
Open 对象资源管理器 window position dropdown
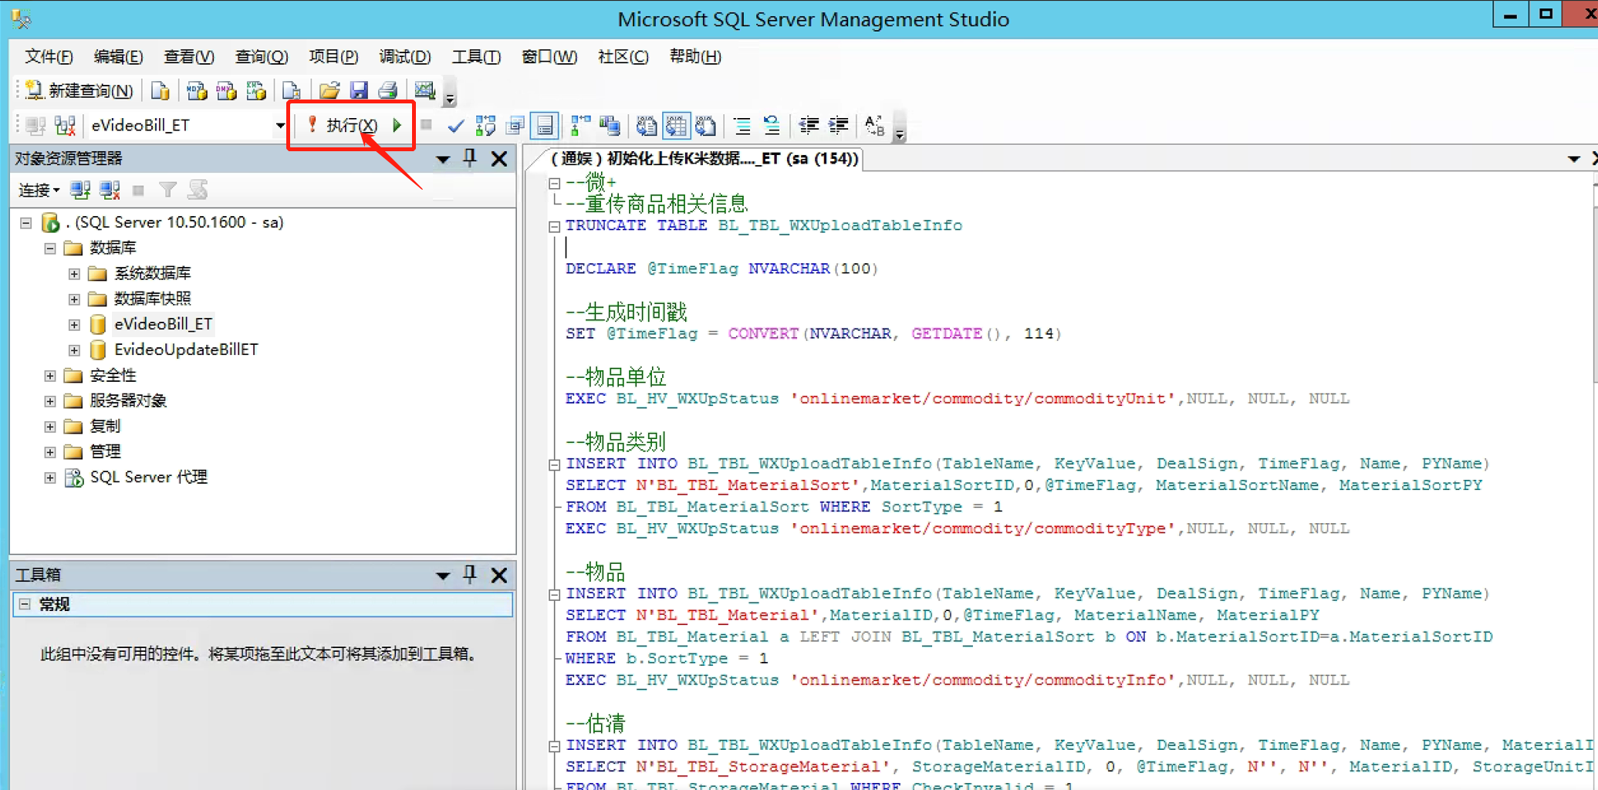click(443, 160)
